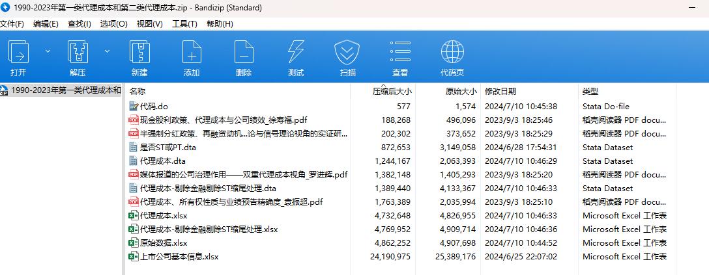Click the New archive (新建) icon
The image size is (709, 275).
(x=139, y=52)
